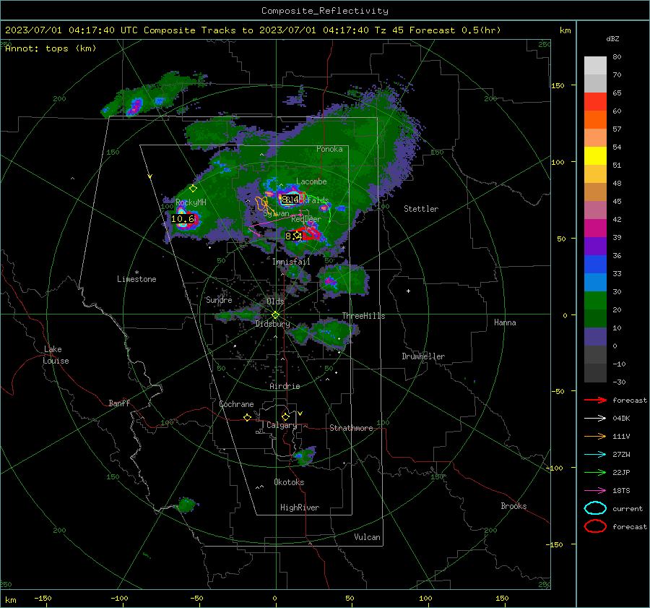Click the ThreeHills city label
The height and width of the screenshot is (608, 650).
[363, 316]
